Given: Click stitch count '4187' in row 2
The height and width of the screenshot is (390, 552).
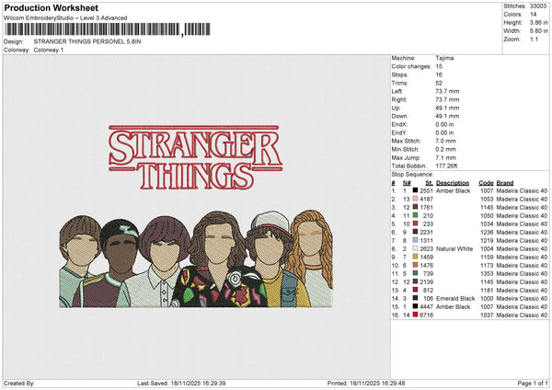Looking at the screenshot, I should coord(426,199).
